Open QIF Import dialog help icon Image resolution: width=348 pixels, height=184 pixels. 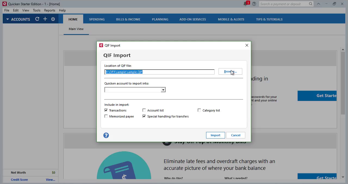(x=106, y=135)
